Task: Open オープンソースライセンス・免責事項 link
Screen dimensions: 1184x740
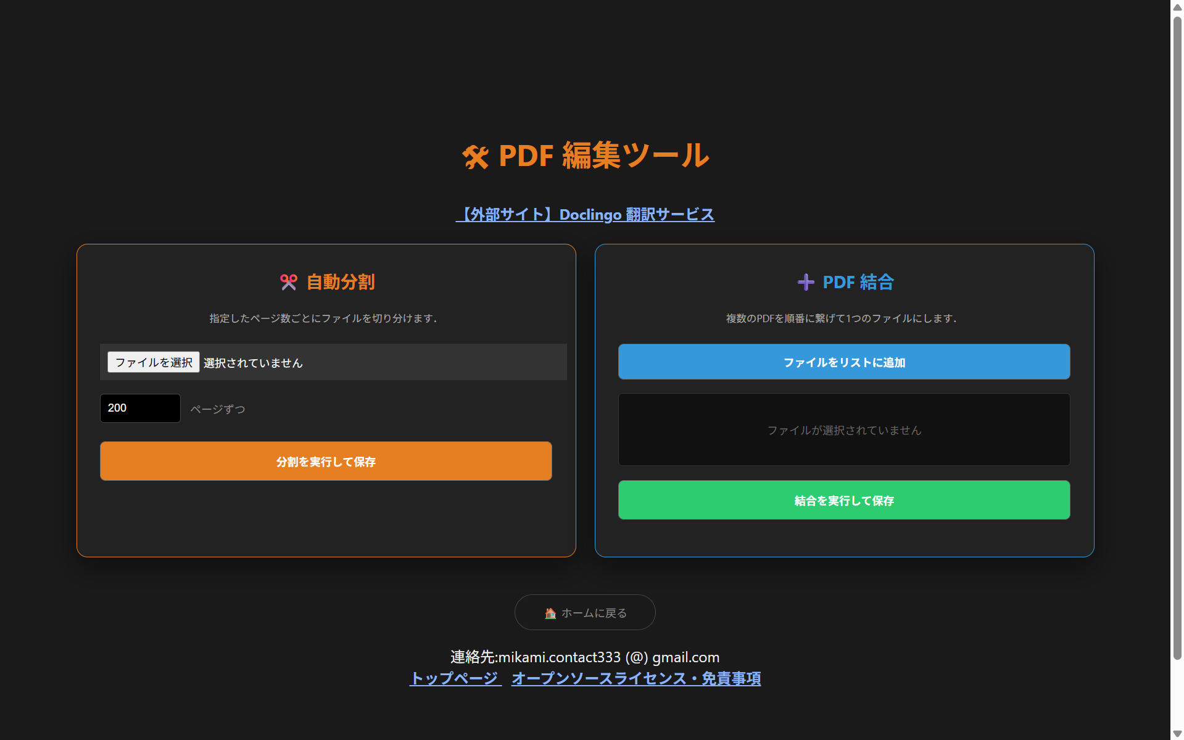Action: pos(636,678)
